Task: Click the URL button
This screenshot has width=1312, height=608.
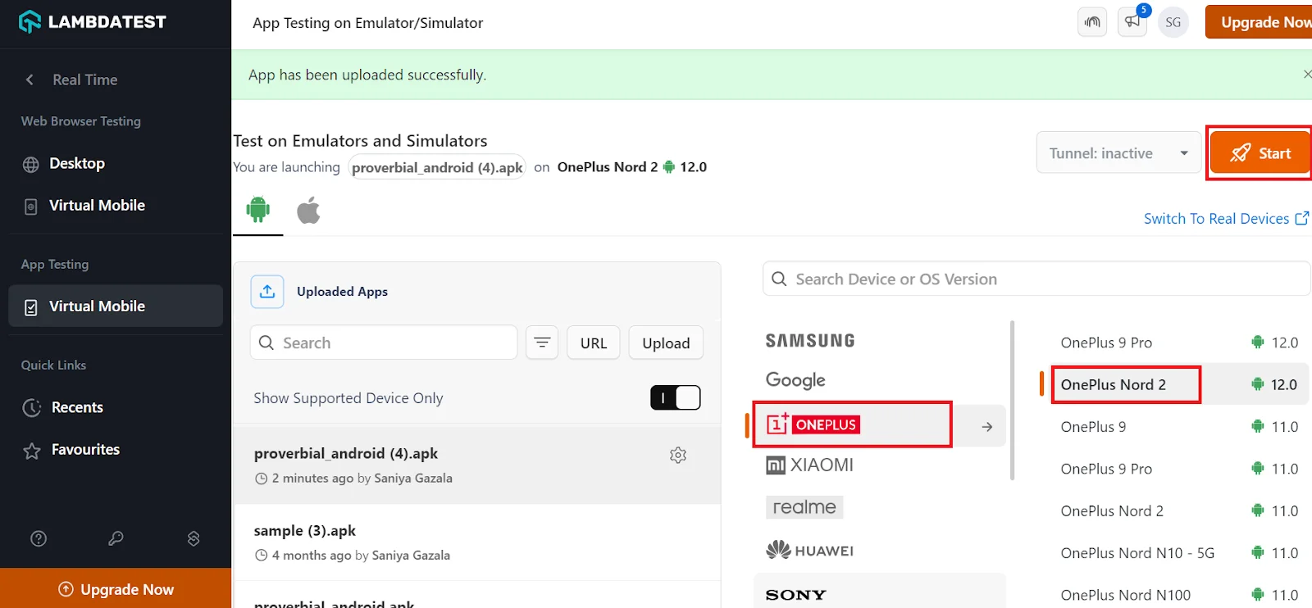Action: tap(594, 343)
